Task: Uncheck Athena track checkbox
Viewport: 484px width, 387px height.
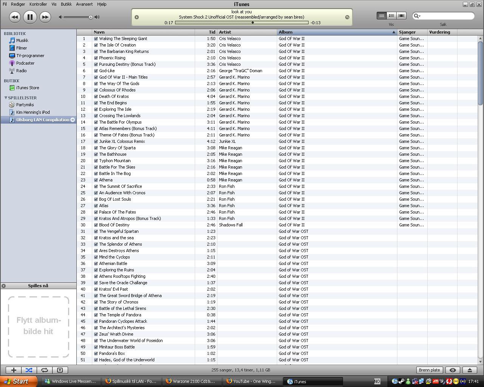Action: click(x=96, y=180)
